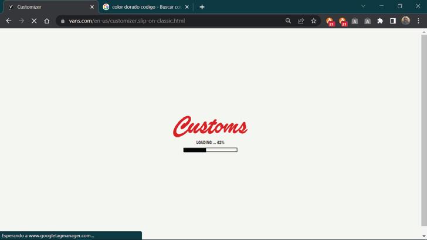Click first gray A extension icon
This screenshot has width=427, height=240.
tap(354, 21)
